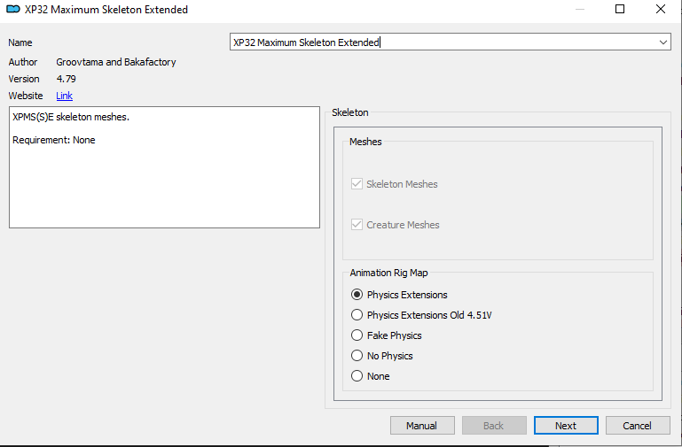The height and width of the screenshot is (447, 682).
Task: Choose Physics Extensions Old 4.51V option
Action: 357,315
